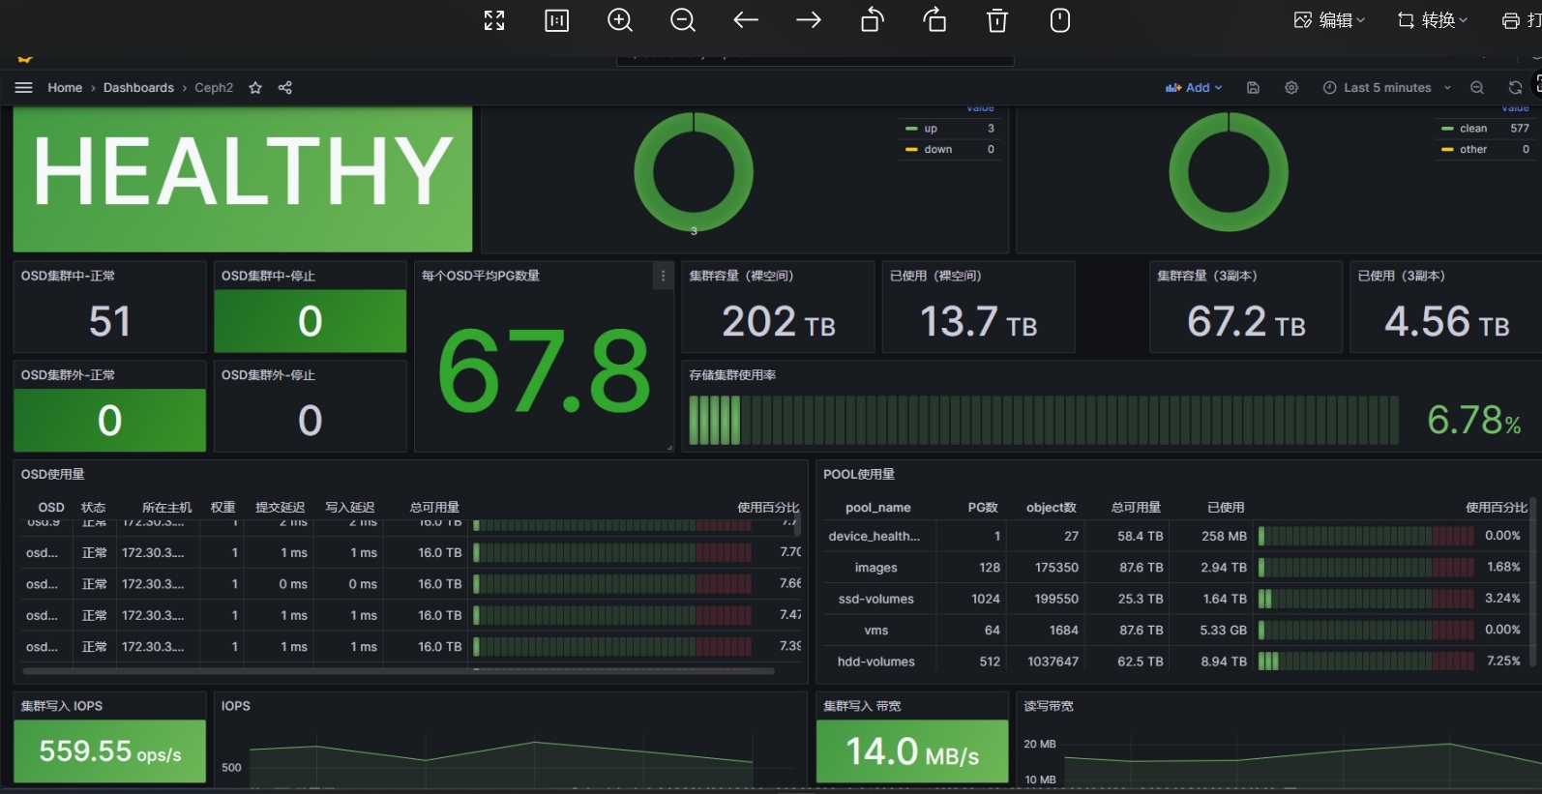Save the dashboard with the save icon

[x=1253, y=87]
